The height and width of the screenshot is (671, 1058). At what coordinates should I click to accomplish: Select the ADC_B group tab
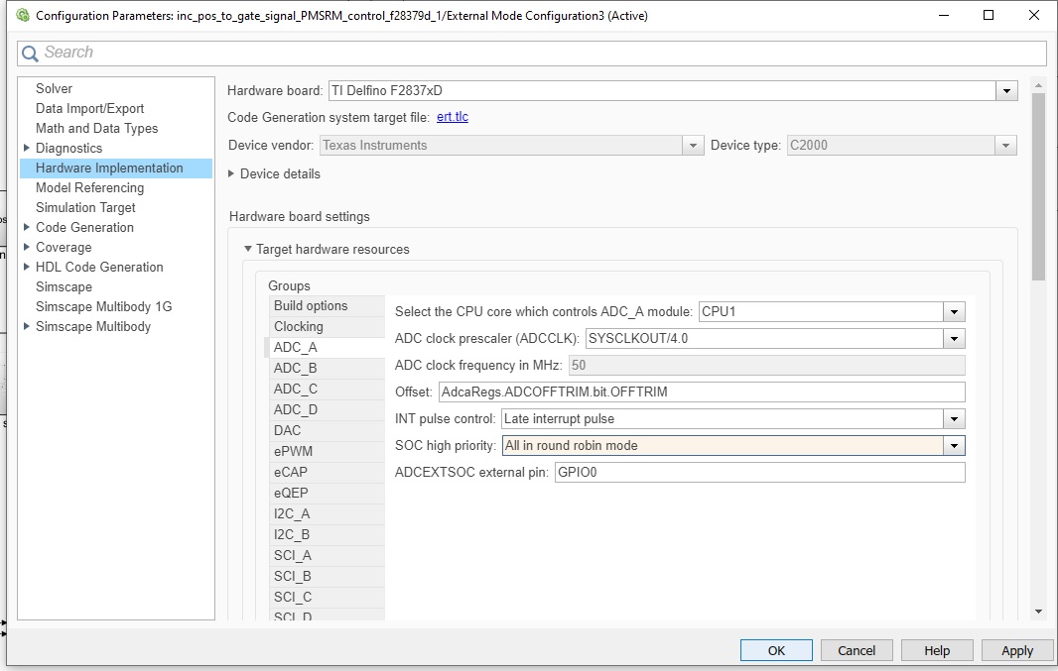click(295, 369)
